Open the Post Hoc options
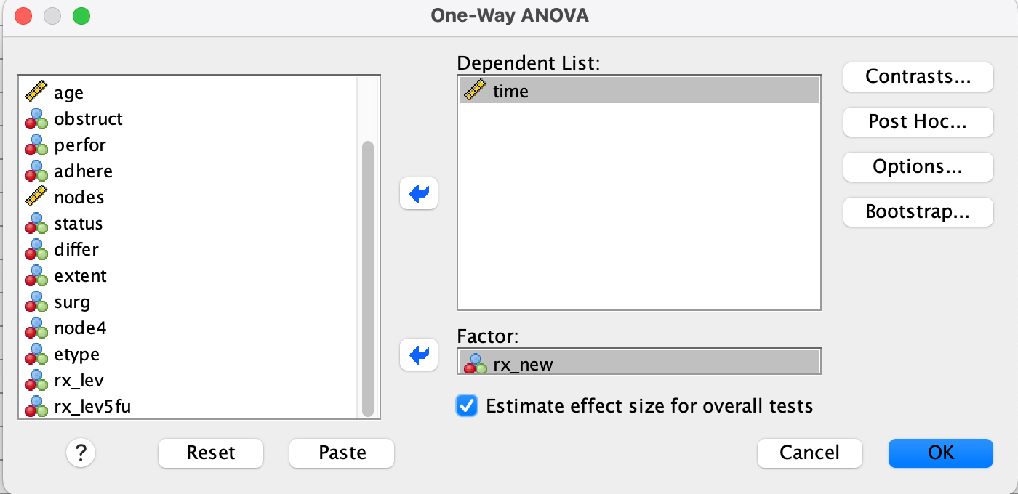 (918, 122)
